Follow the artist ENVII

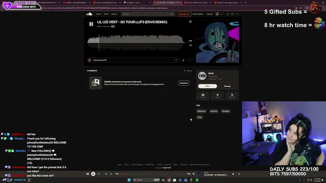208,86
